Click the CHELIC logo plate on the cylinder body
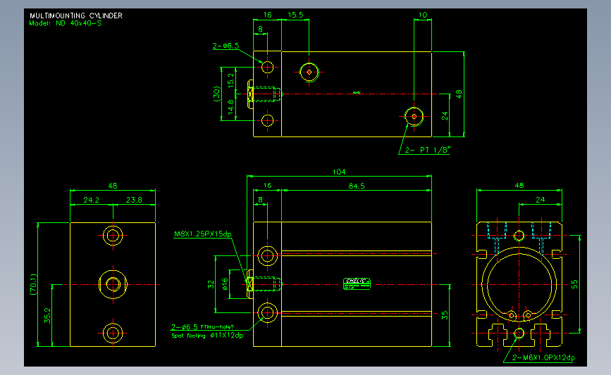Image resolution: width=611 pixels, height=375 pixels. coord(357,284)
